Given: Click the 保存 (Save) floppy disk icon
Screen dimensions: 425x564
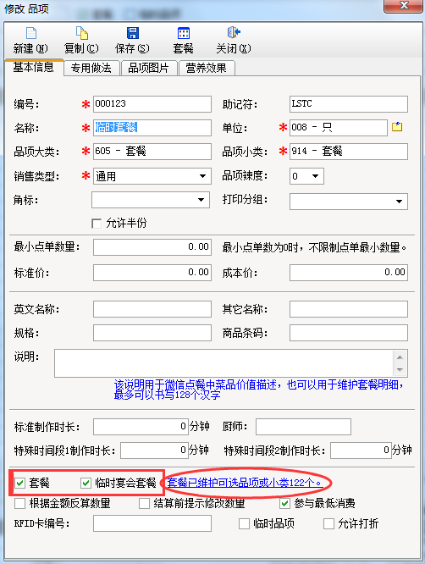Looking at the screenshot, I should coord(133,33).
